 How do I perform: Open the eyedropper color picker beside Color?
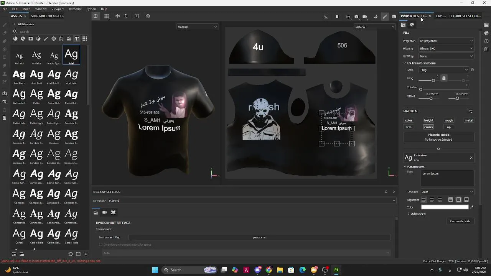(472, 207)
